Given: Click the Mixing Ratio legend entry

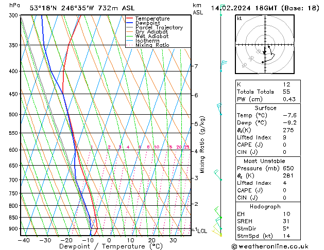Looking at the screenshot, I should (152, 45).
